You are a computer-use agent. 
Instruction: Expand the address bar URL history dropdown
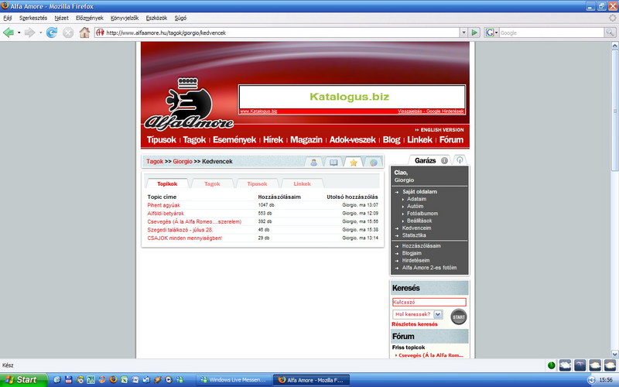pyautogui.click(x=463, y=33)
